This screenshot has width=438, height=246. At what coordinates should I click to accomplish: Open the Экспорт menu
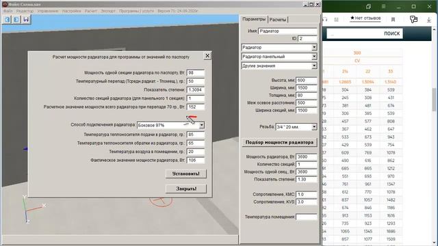coord(108,11)
